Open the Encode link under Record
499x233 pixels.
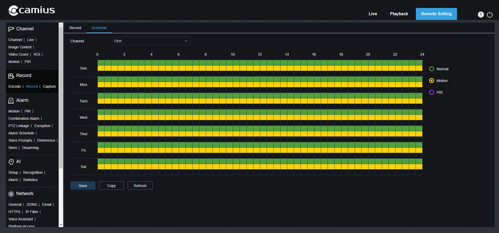[15, 86]
